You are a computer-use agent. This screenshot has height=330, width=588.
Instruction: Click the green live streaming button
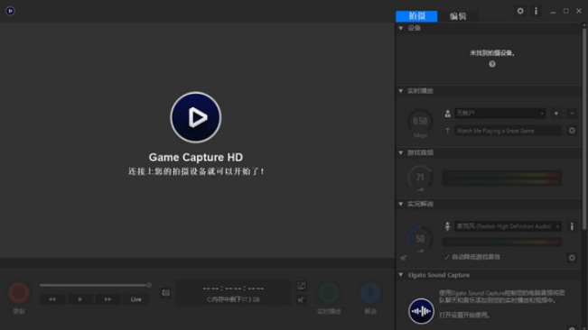(329, 293)
